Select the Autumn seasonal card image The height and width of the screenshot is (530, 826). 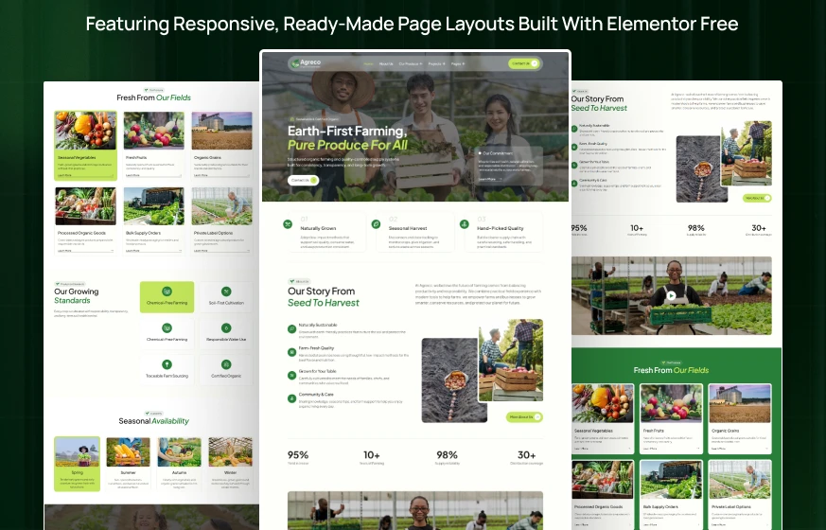tap(179, 452)
